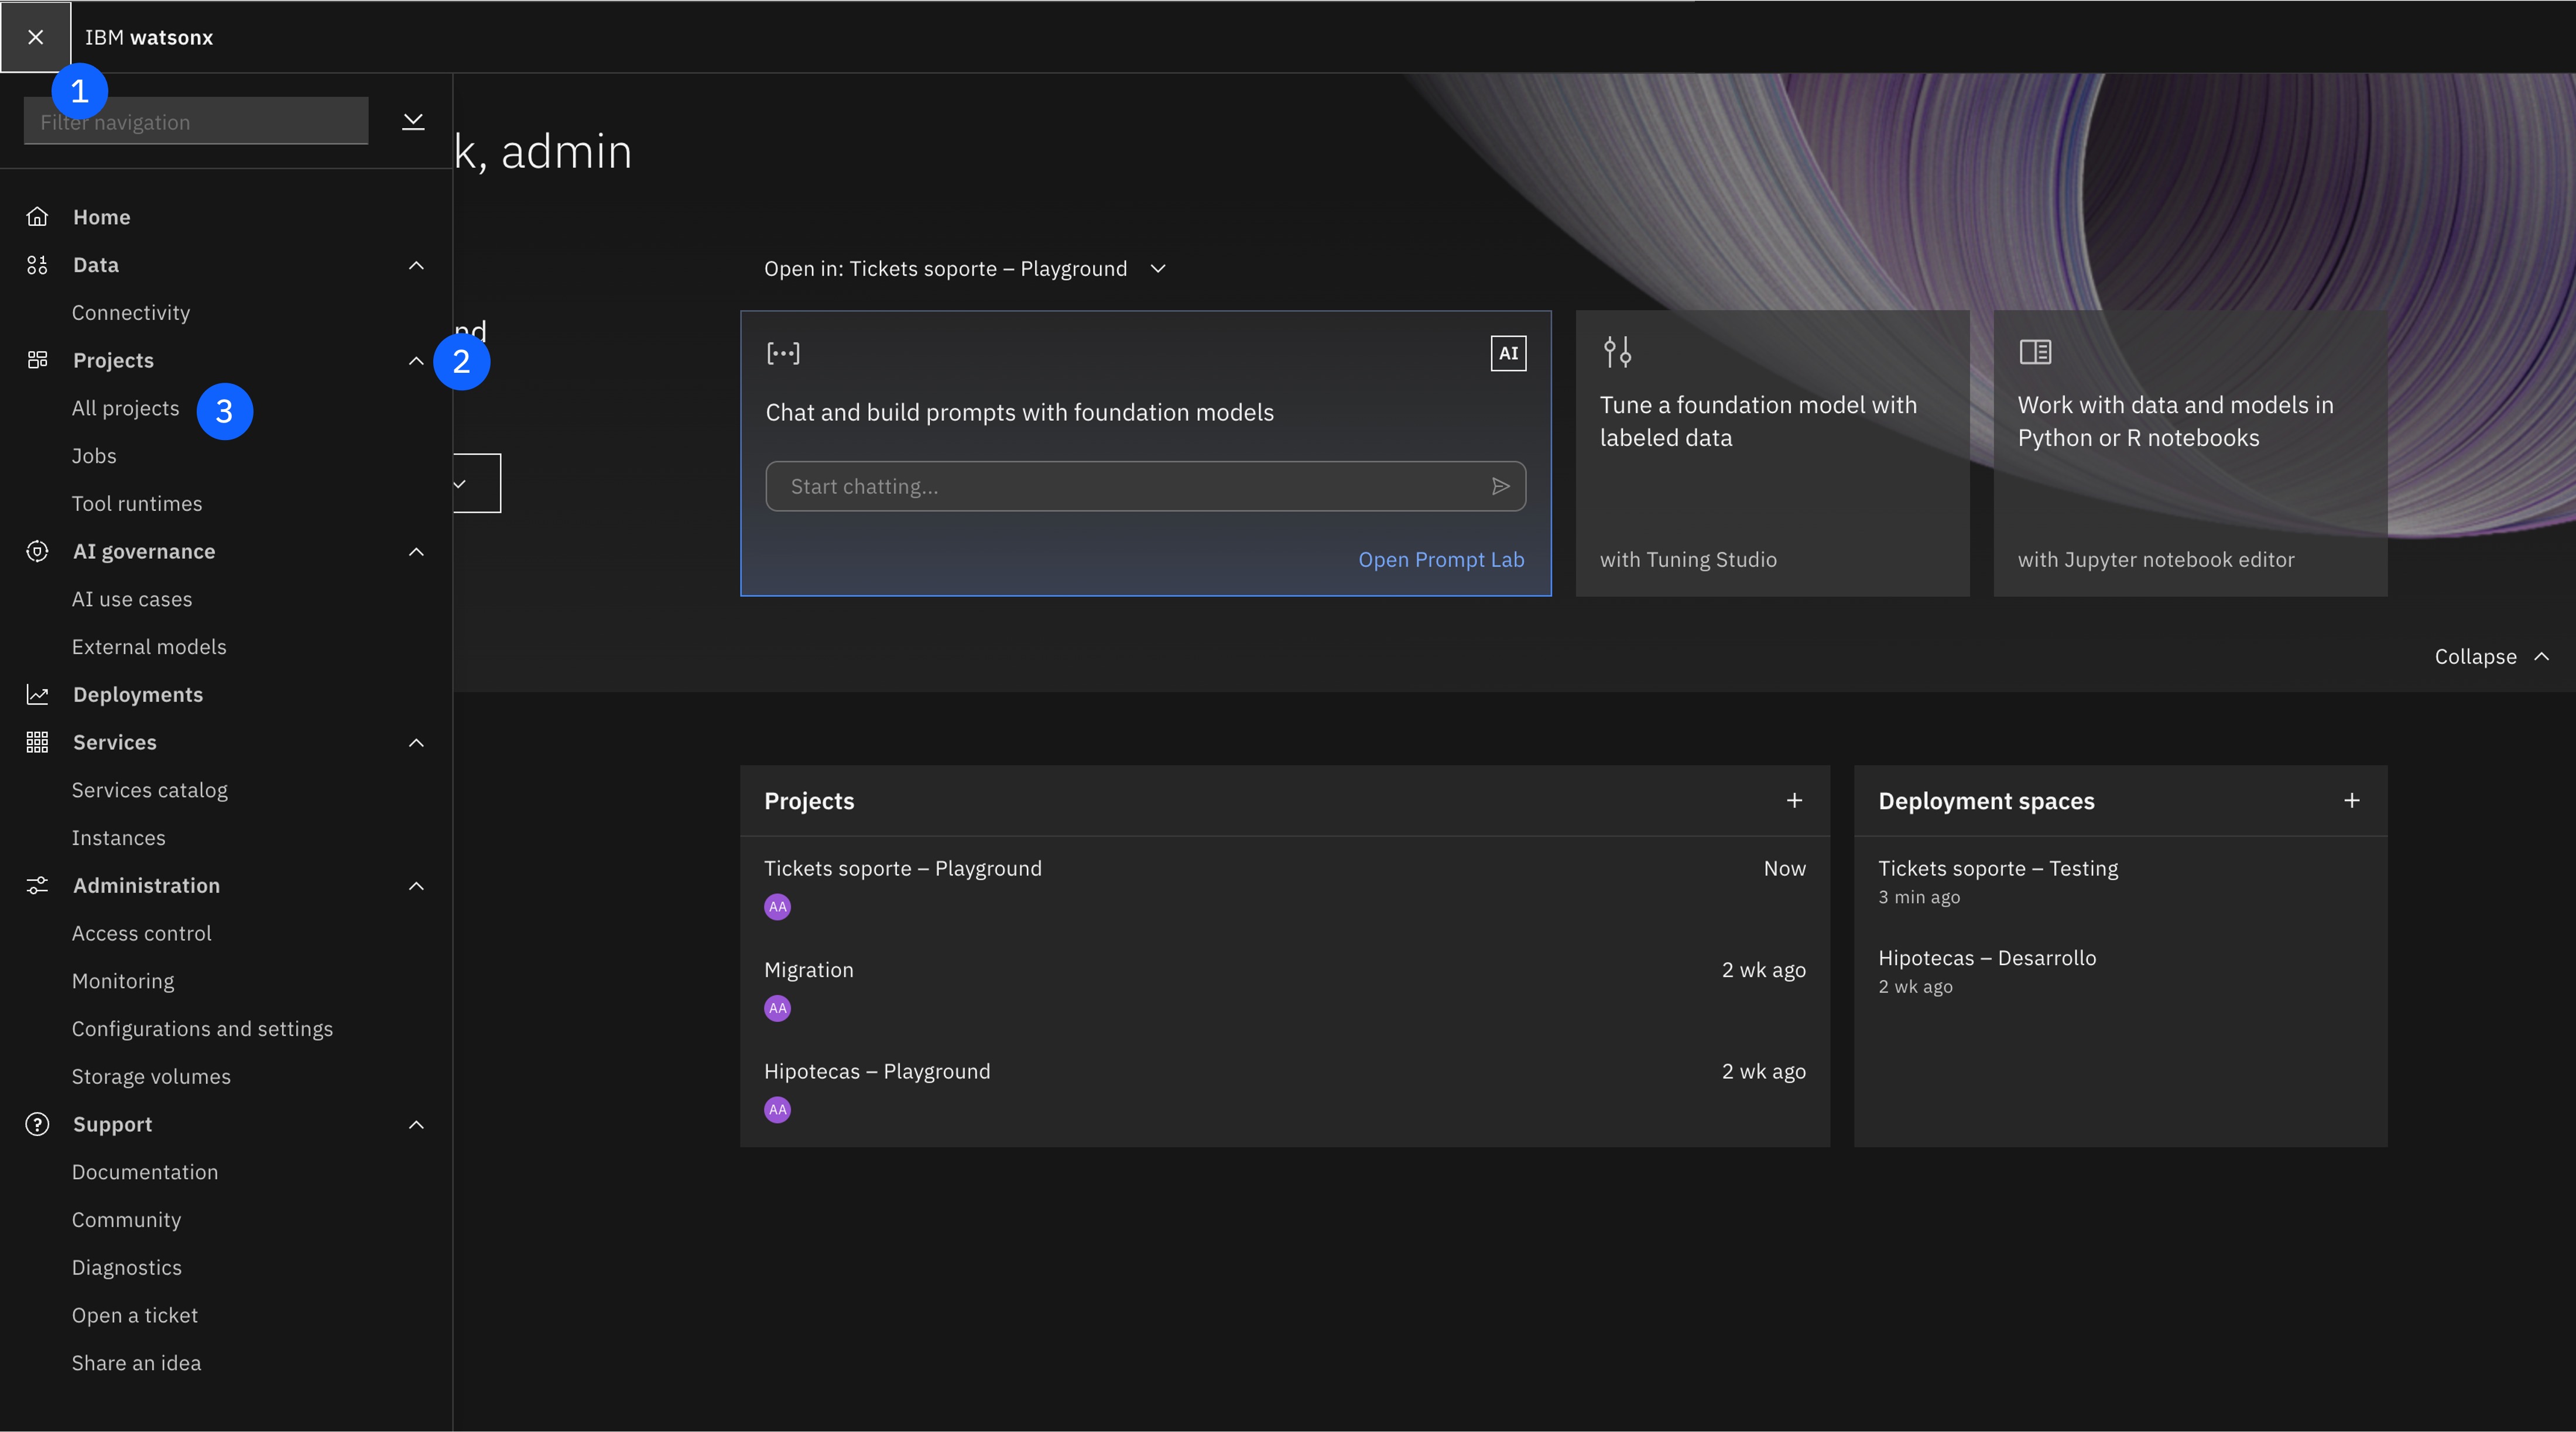Click the AI label badge on chat card

point(1508,353)
